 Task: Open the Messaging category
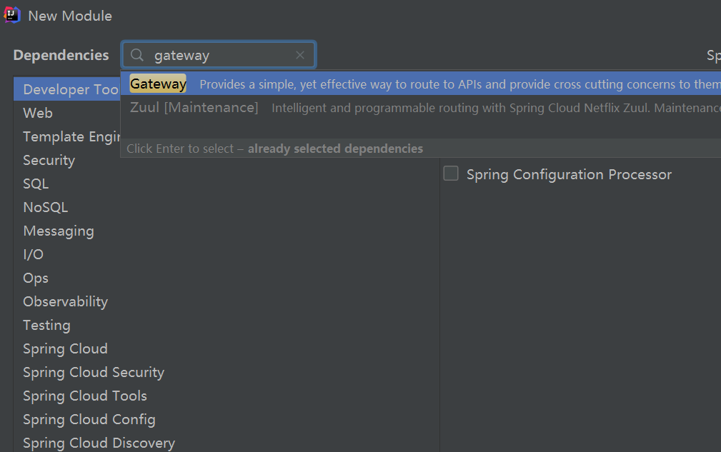59,231
